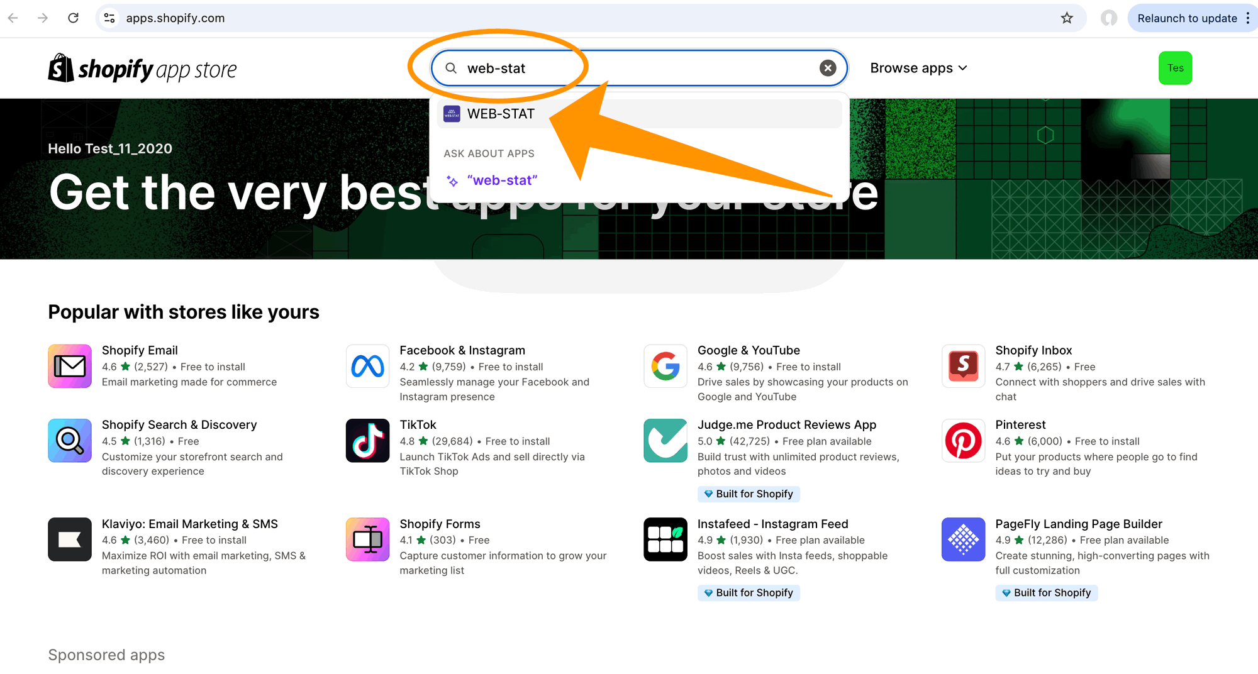The height and width of the screenshot is (674, 1258).
Task: Click the WEB-STAT app icon in dropdown
Action: 452,114
